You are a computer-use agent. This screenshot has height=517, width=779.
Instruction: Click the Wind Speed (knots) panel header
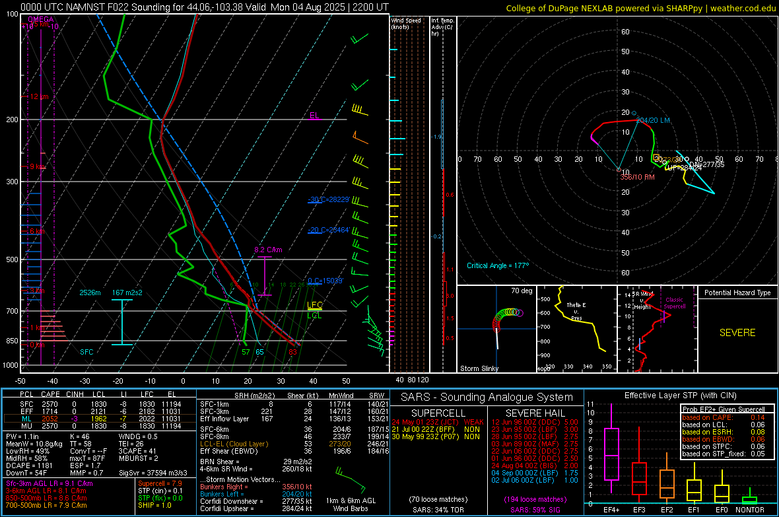coord(406,23)
